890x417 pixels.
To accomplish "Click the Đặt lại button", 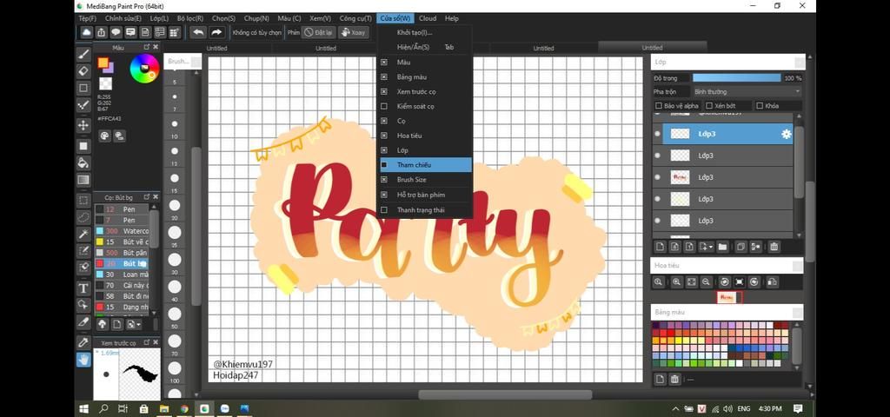I will [x=318, y=32].
